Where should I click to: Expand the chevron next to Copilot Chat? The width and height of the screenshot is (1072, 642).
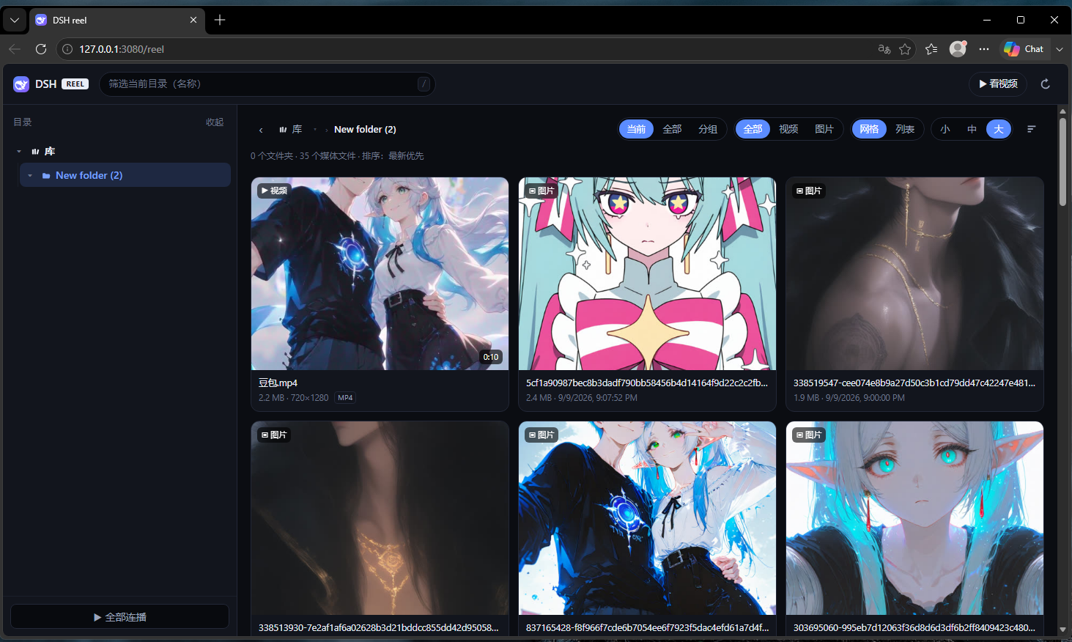1060,49
